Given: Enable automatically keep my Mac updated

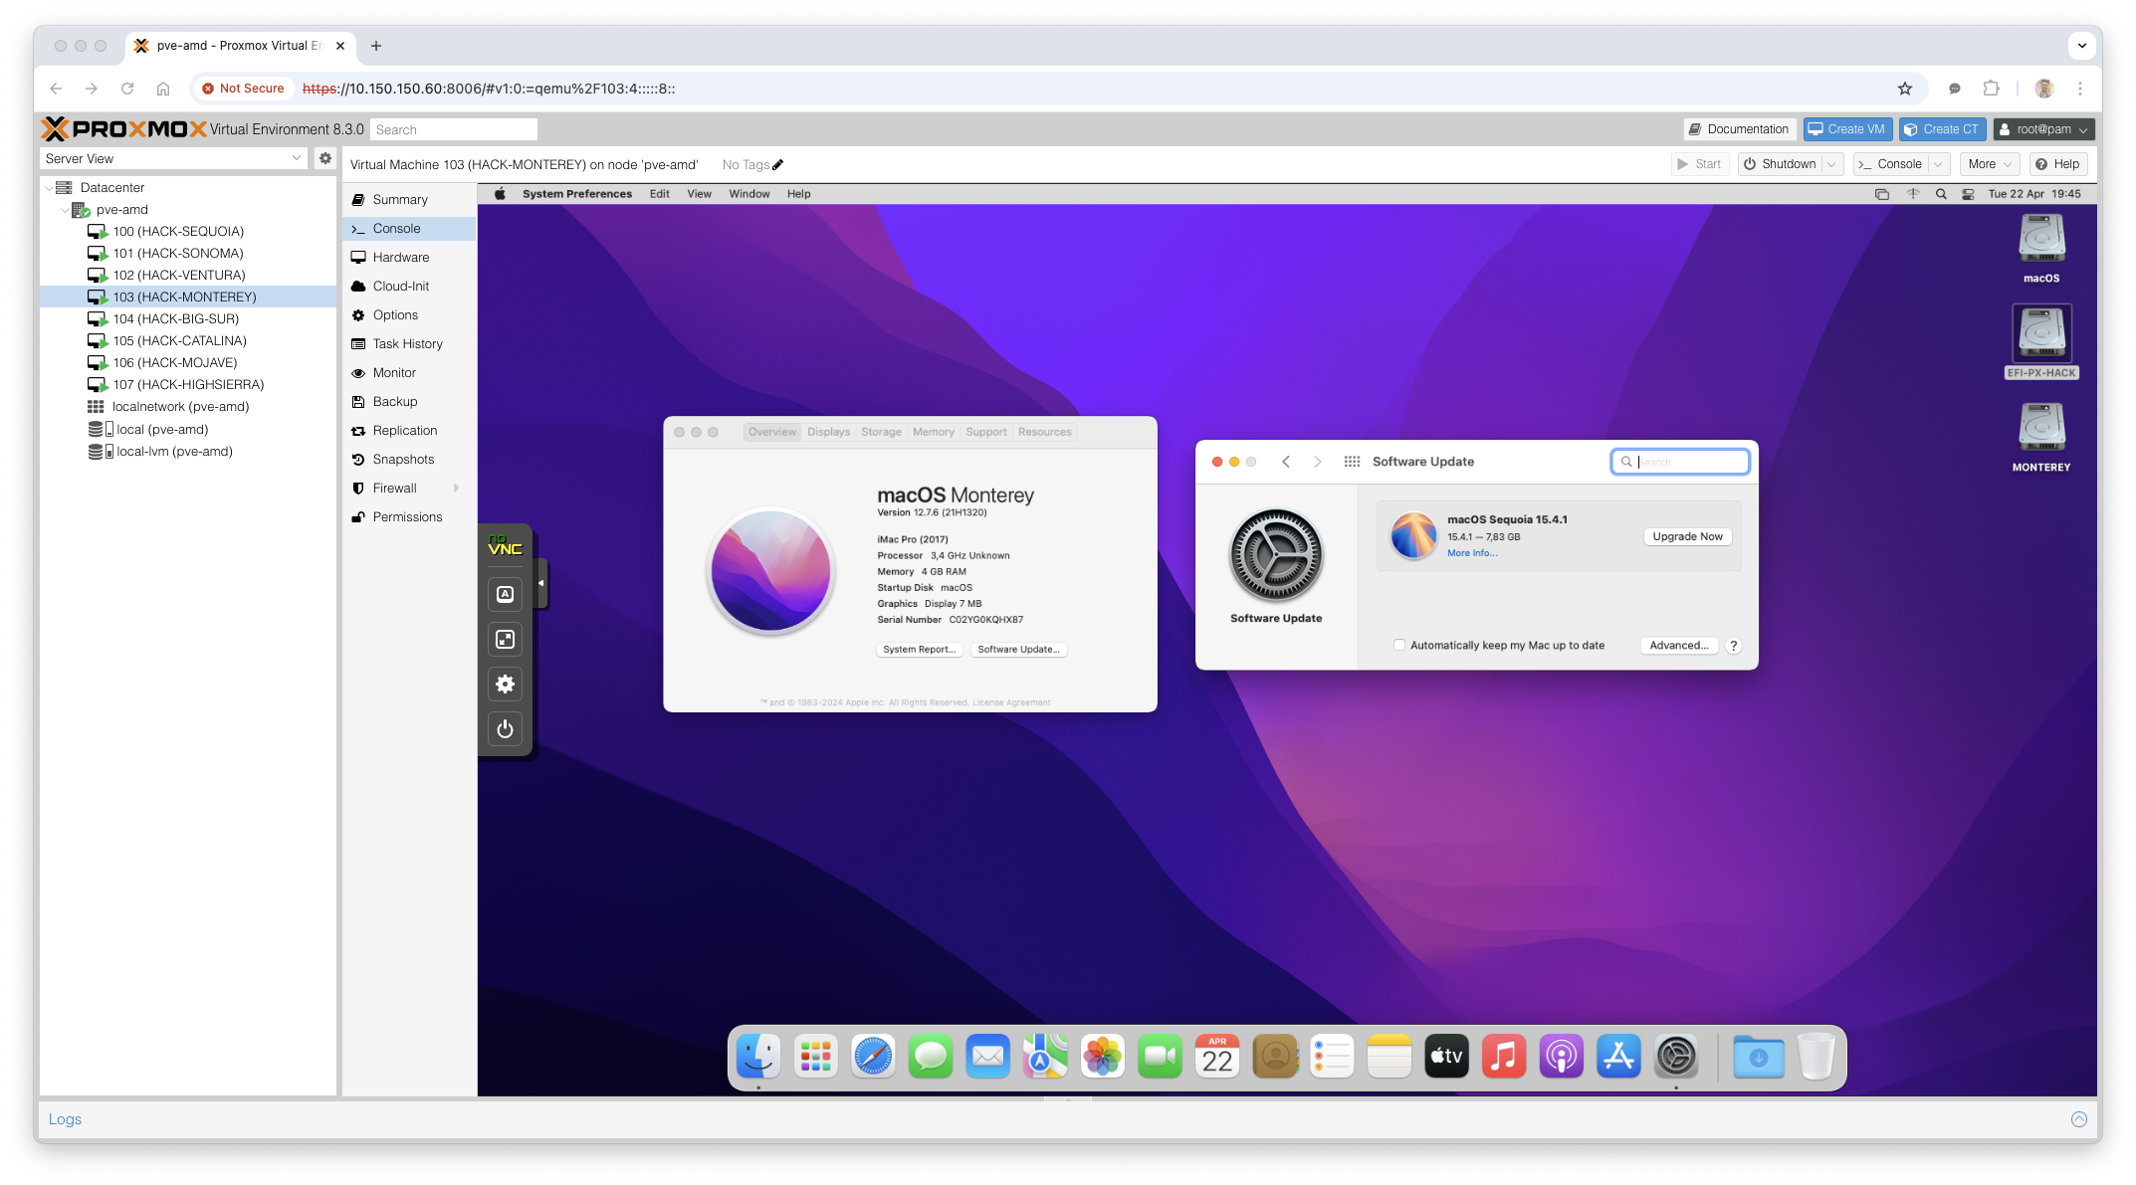Looking at the screenshot, I should (x=1399, y=646).
